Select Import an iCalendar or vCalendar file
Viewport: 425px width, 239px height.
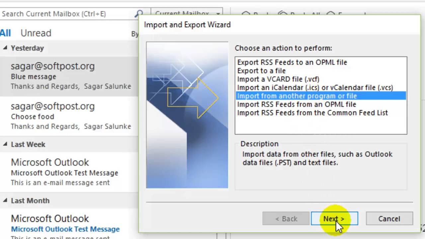[315, 88]
